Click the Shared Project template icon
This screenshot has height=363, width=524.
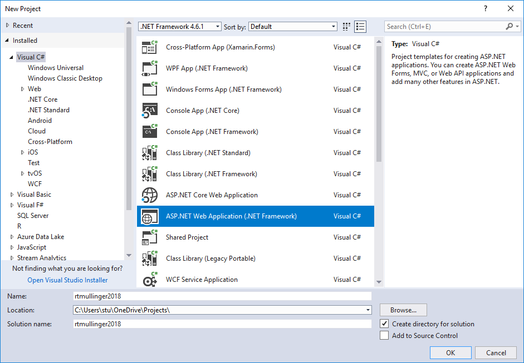[149, 237]
